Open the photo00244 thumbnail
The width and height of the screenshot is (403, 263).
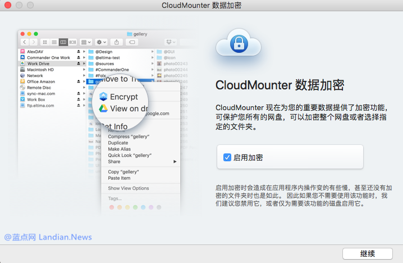[x=159, y=70]
